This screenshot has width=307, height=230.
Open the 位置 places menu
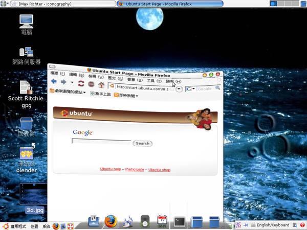click(x=34, y=226)
